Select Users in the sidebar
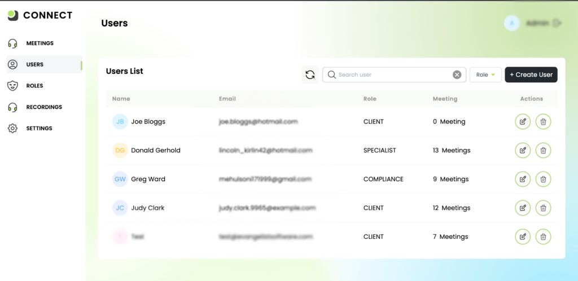 tap(44, 64)
